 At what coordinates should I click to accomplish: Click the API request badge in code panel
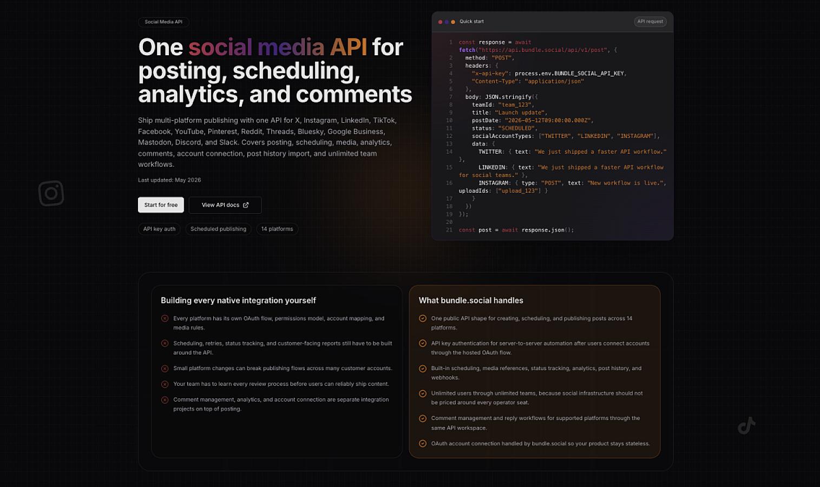coord(650,22)
